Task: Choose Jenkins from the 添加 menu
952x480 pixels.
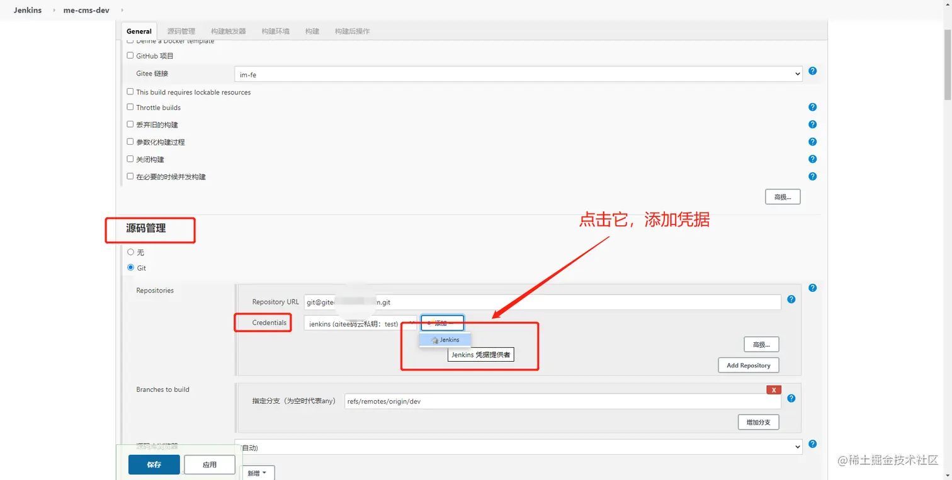Action: pos(445,340)
